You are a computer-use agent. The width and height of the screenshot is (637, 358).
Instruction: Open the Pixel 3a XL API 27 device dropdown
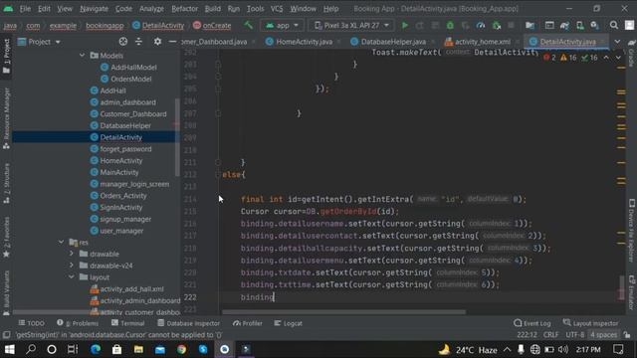click(x=351, y=25)
